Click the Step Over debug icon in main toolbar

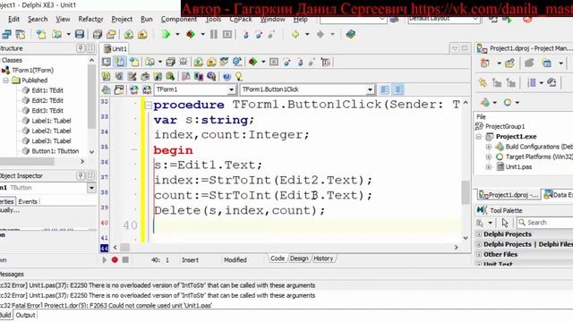coord(259,35)
